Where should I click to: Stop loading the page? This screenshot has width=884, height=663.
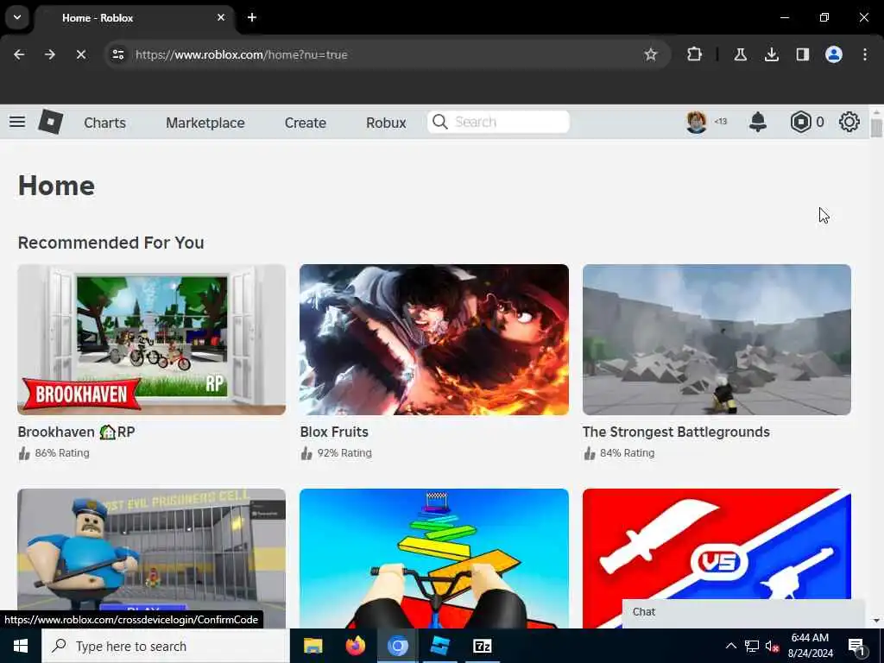80,54
